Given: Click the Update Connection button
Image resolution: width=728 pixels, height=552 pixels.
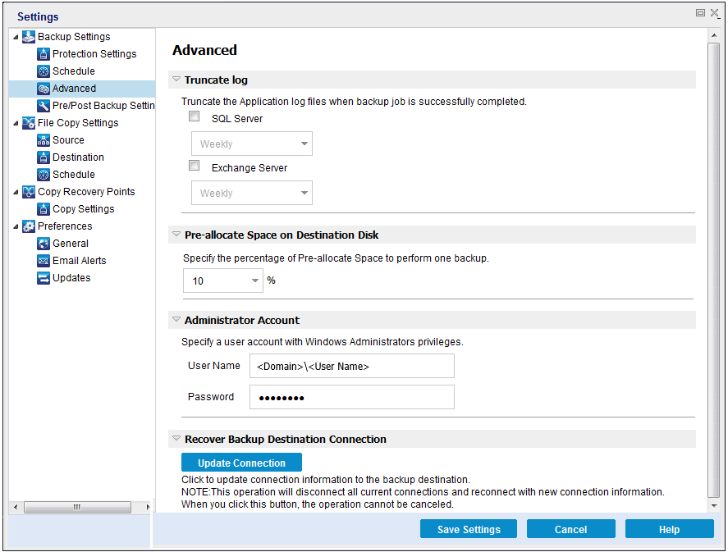Looking at the screenshot, I should click(x=240, y=462).
